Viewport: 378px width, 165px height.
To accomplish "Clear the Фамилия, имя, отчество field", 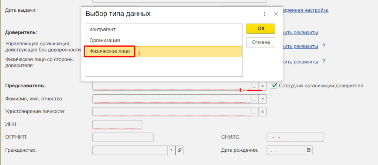I will pyautogui.click(x=262, y=99).
